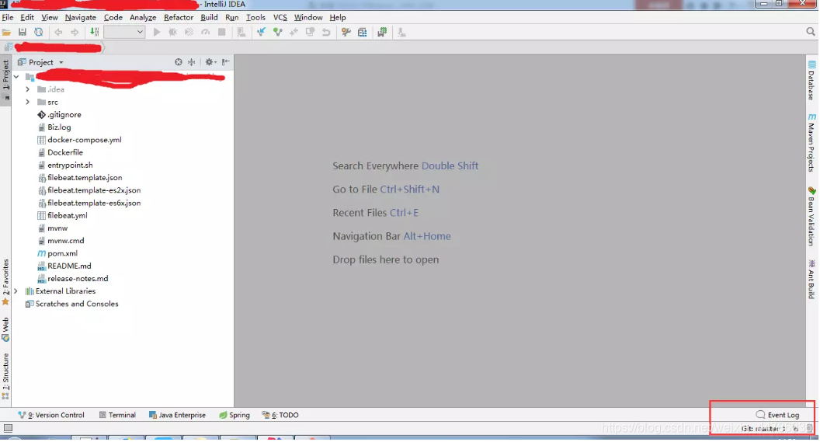Expand External Libraries node

pos(16,291)
